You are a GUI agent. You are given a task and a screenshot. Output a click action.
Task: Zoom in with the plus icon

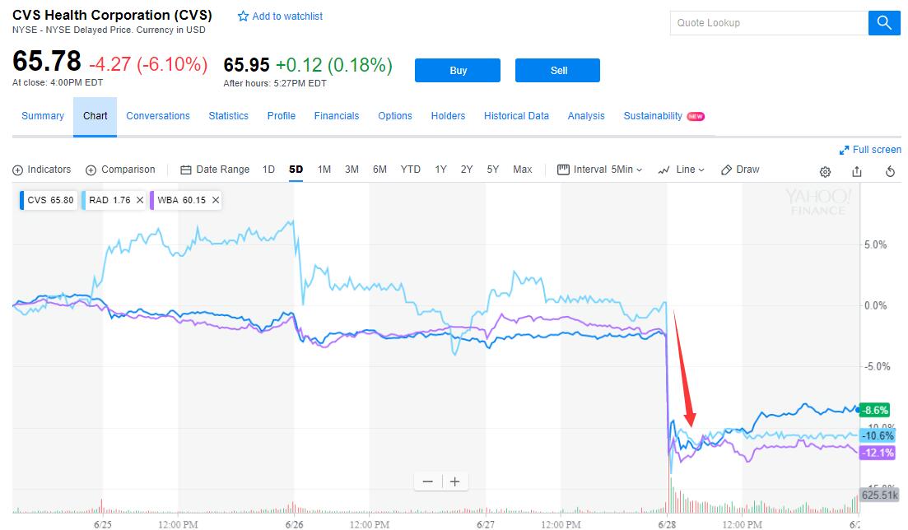coord(455,482)
